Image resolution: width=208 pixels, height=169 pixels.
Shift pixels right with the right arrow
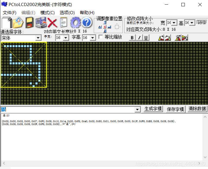(109, 27)
